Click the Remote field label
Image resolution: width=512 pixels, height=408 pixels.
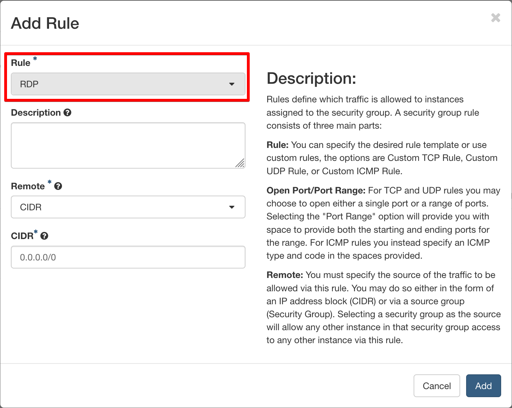(28, 186)
